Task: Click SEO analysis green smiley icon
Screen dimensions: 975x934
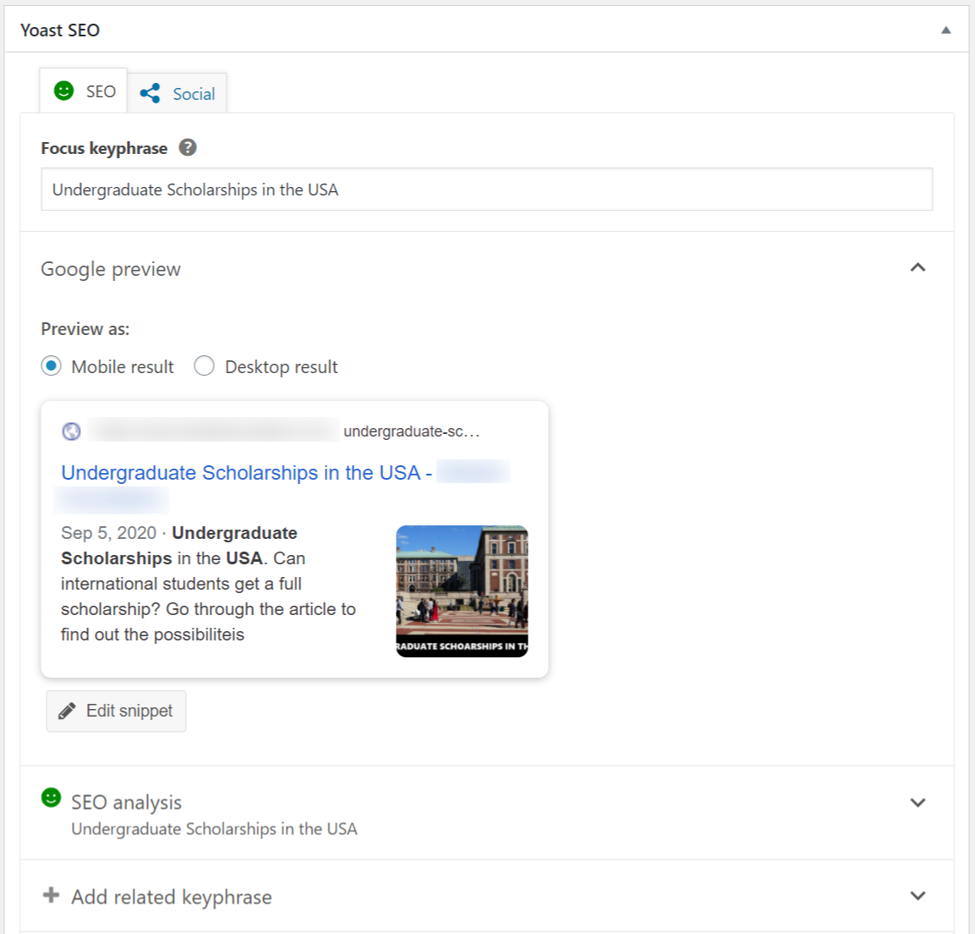Action: tap(51, 797)
